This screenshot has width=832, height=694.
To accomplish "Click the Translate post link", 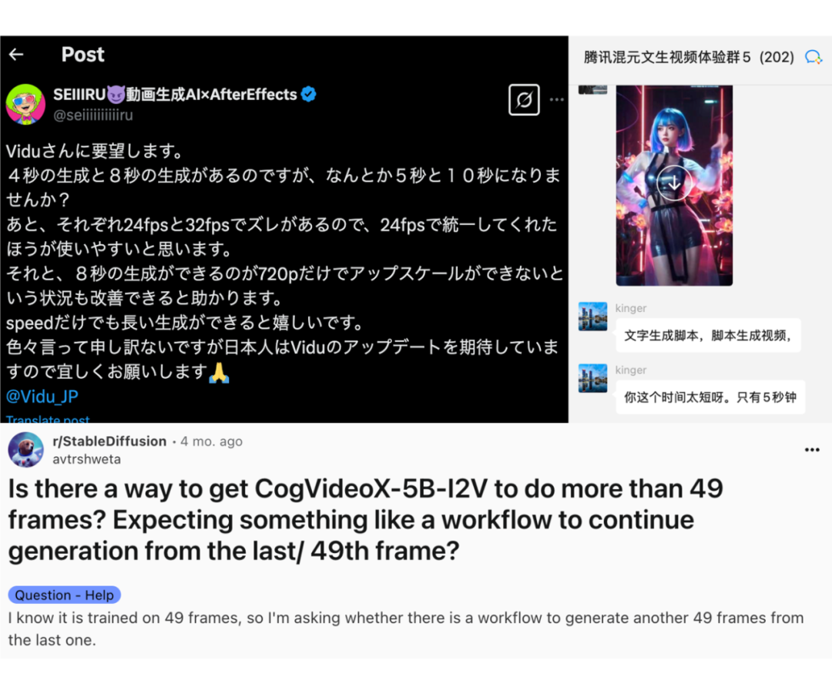I will click(x=48, y=419).
